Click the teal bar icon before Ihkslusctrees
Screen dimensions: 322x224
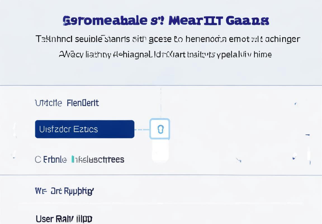coord(72,159)
